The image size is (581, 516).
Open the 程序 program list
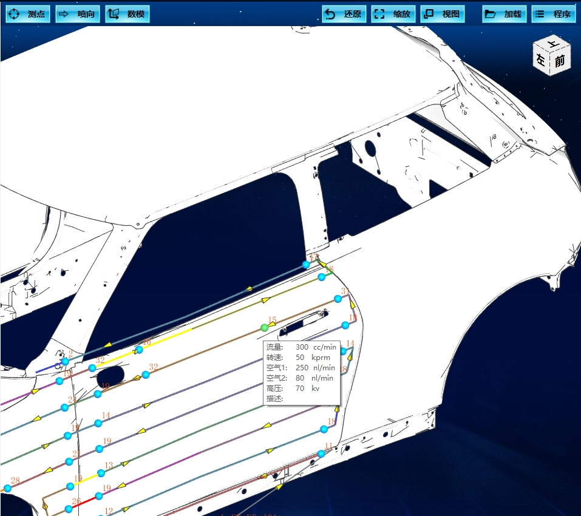coord(554,14)
